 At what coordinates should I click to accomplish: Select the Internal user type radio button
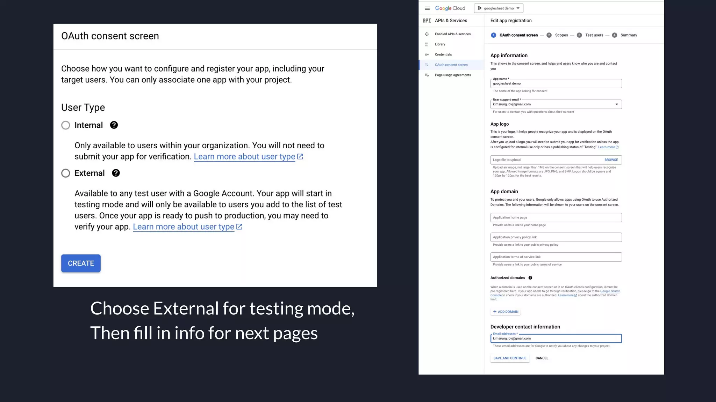[65, 125]
